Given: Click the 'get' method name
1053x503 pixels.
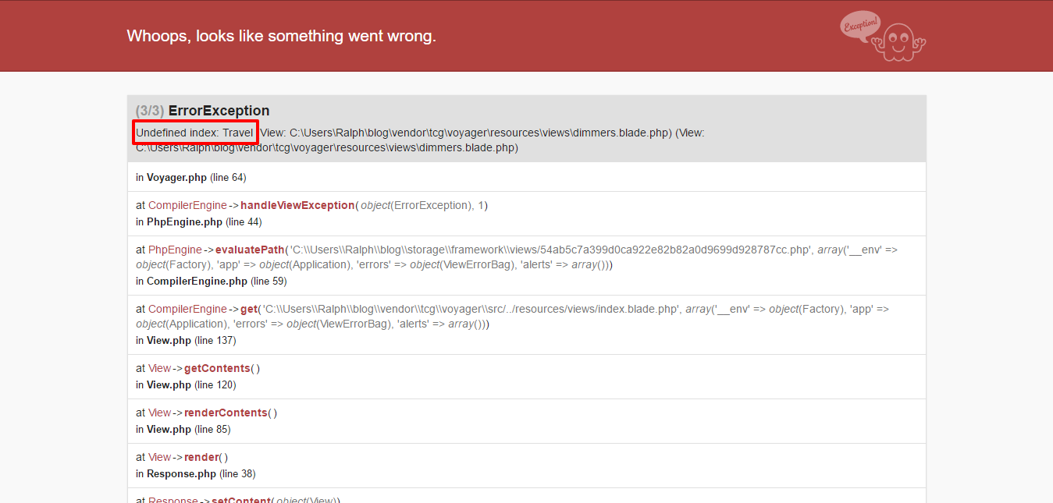Looking at the screenshot, I should click(x=249, y=309).
